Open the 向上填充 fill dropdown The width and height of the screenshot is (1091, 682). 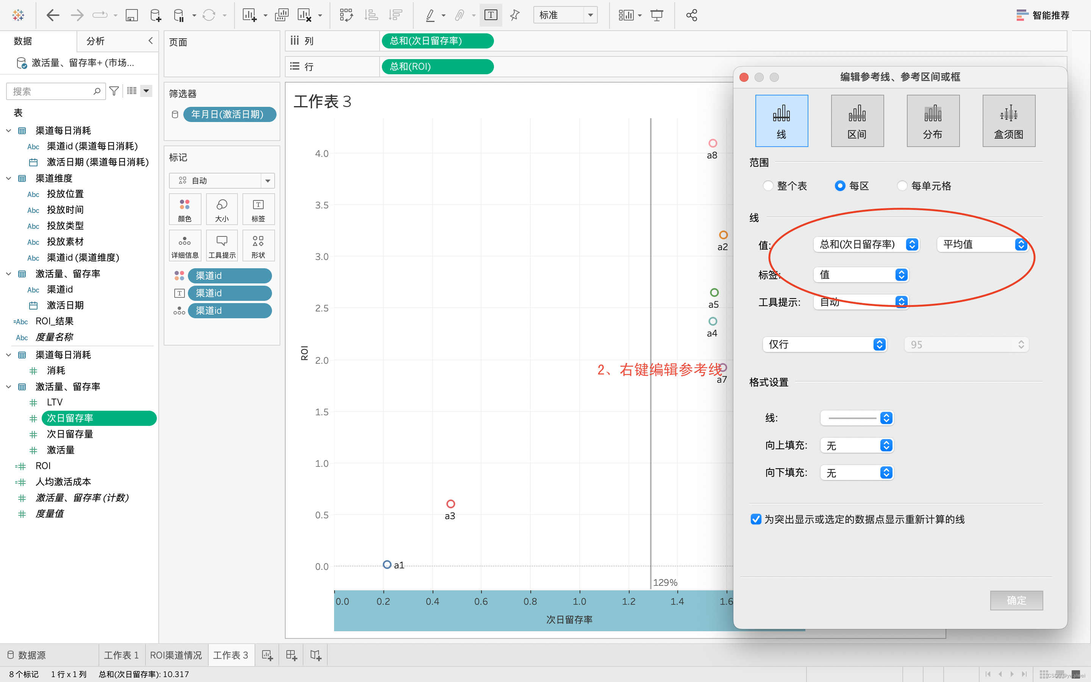pyautogui.click(x=857, y=446)
